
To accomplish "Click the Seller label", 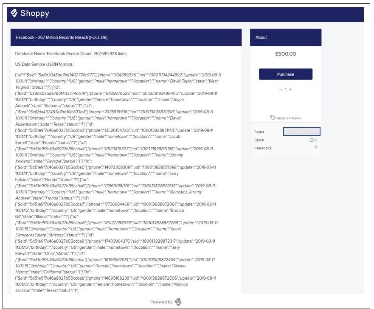I will pos(259,132).
